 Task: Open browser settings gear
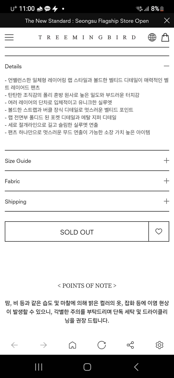point(159,345)
